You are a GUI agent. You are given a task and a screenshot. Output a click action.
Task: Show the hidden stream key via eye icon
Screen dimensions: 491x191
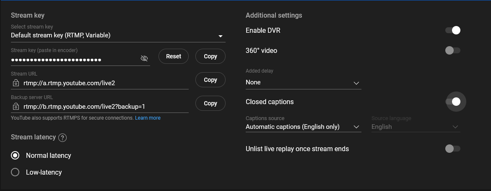pos(144,59)
